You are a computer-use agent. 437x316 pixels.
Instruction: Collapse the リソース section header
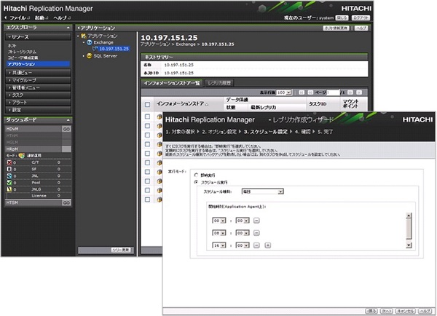tap(38, 37)
